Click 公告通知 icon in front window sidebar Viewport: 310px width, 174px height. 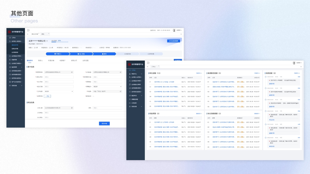pyautogui.click(x=130, y=103)
